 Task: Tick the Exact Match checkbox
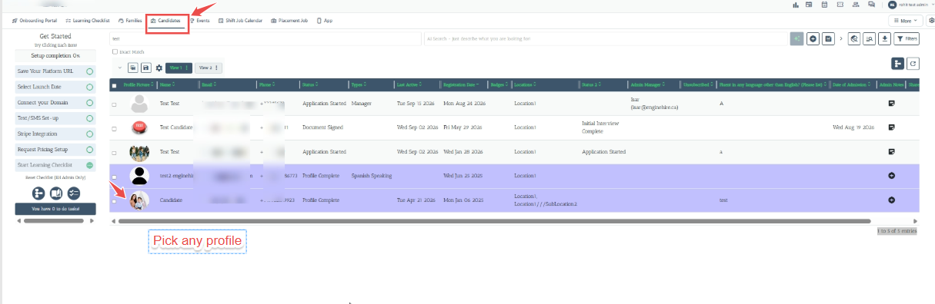tap(115, 52)
